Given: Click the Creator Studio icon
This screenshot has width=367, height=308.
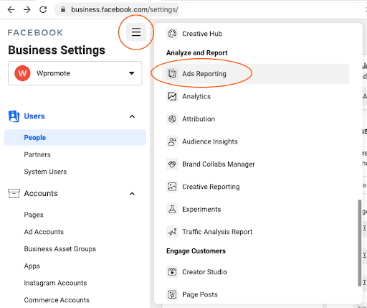Looking at the screenshot, I should click(172, 272).
